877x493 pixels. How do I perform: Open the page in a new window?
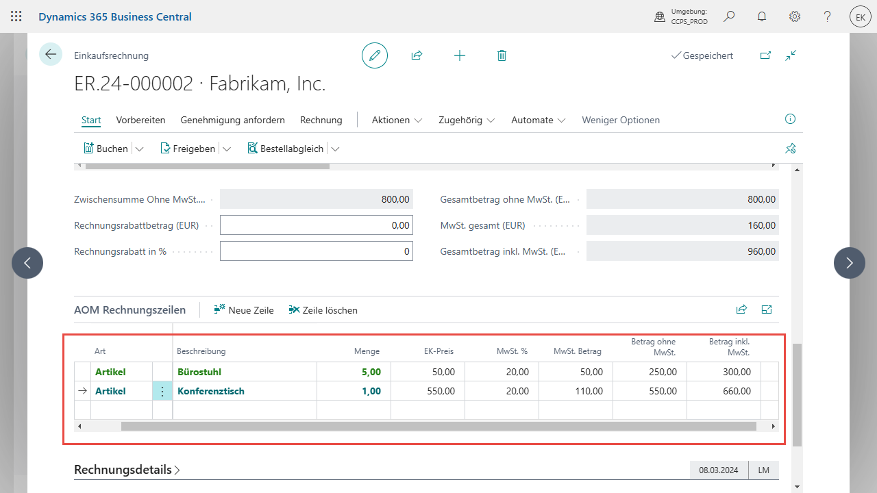coord(765,55)
